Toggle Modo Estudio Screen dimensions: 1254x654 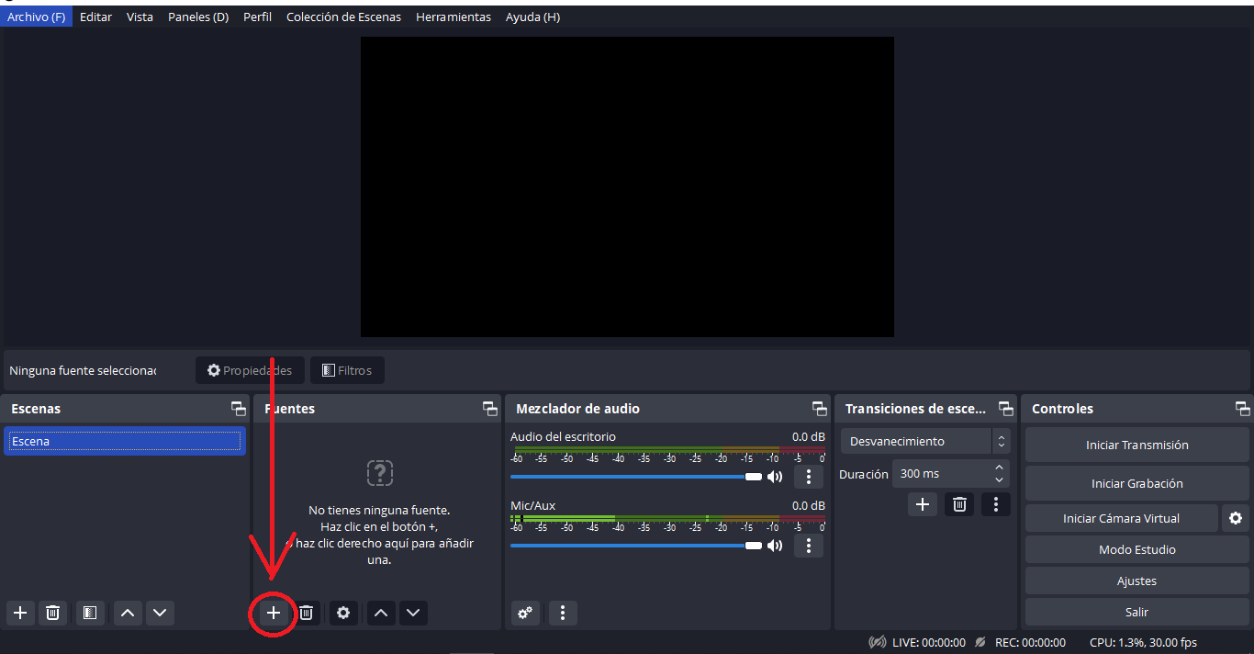click(x=1136, y=549)
